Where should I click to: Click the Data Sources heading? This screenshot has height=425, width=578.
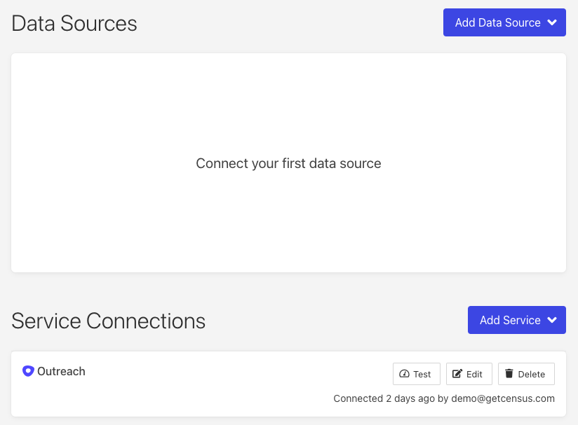tap(74, 23)
